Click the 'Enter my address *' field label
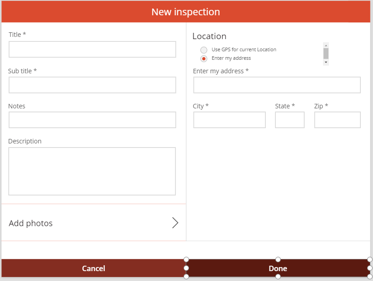Viewport: 373px width, 281px height. 221,71
